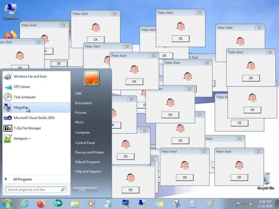Open Default Programs
The width and height of the screenshot is (279, 209).
(88, 162)
